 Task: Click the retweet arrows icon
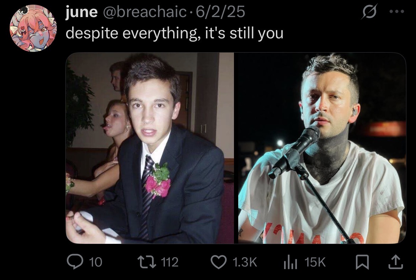tap(147, 262)
